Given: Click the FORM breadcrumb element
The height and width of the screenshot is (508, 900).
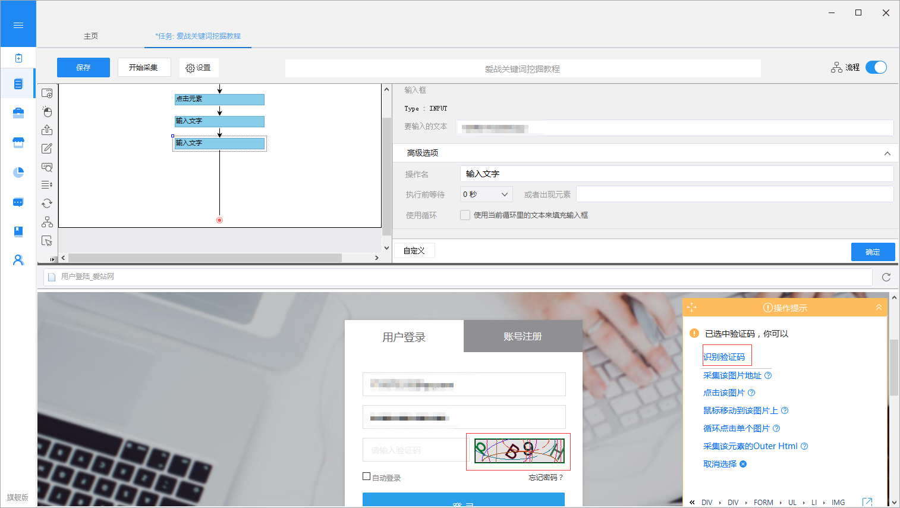Looking at the screenshot, I should coord(763,503).
